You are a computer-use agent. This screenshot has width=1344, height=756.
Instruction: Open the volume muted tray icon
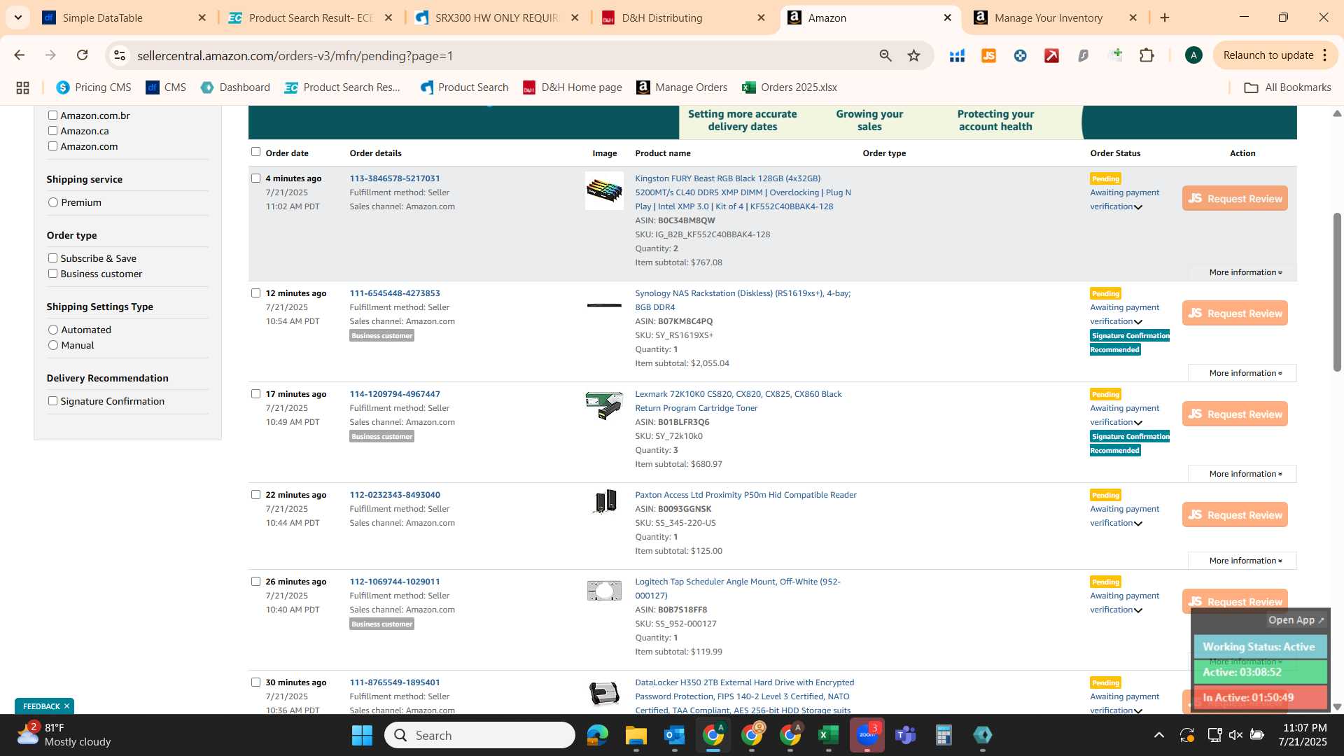[1235, 735]
